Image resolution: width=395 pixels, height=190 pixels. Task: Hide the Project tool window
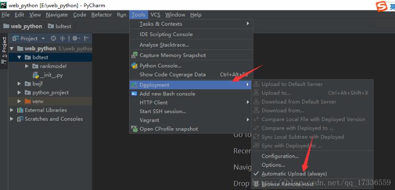click(x=87, y=38)
